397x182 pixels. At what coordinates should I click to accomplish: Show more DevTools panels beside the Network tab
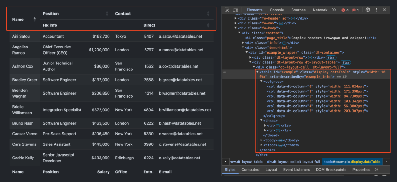(334, 10)
